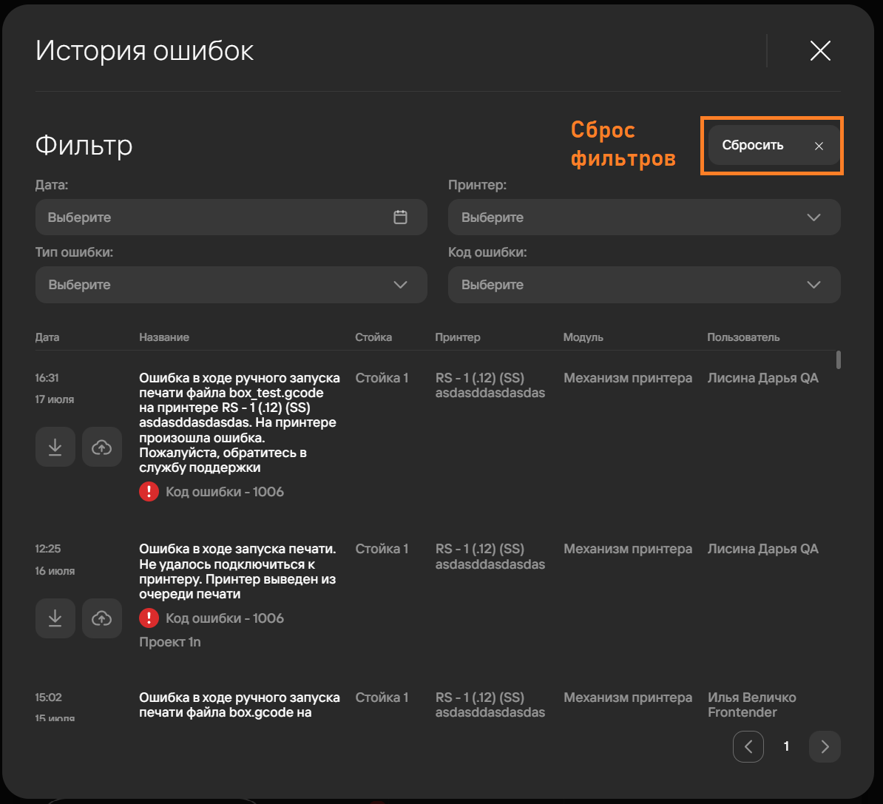The image size is (883, 804).
Task: Click the Стойка column header
Action: (373, 337)
